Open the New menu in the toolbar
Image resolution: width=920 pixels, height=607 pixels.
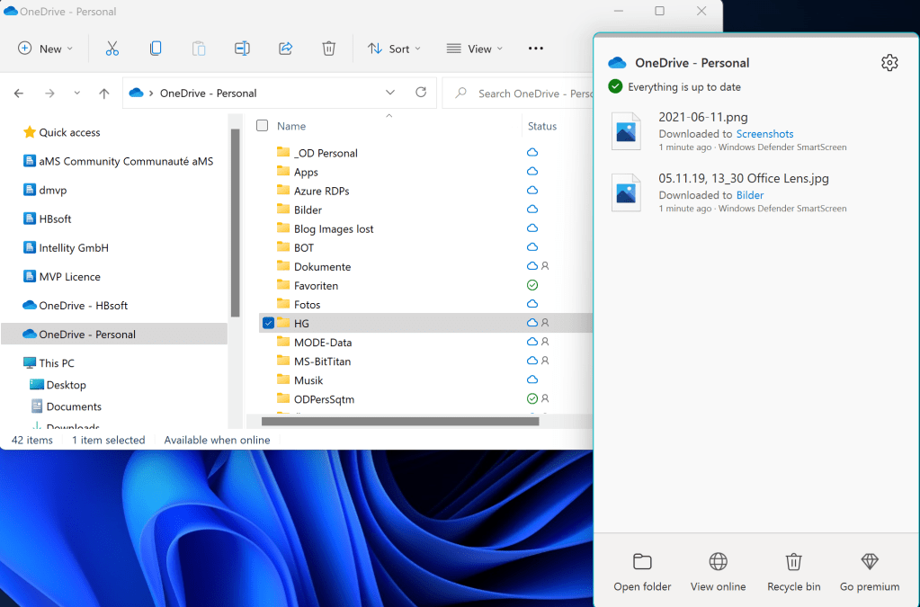coord(45,49)
